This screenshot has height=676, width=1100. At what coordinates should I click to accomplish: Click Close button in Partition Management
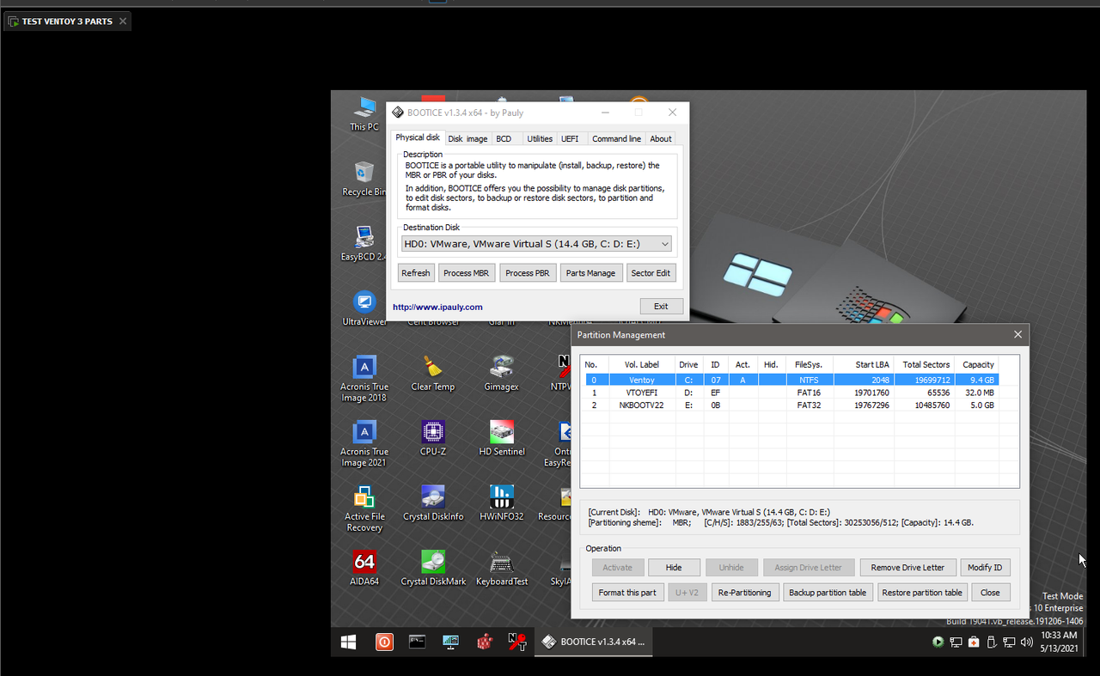[990, 593]
